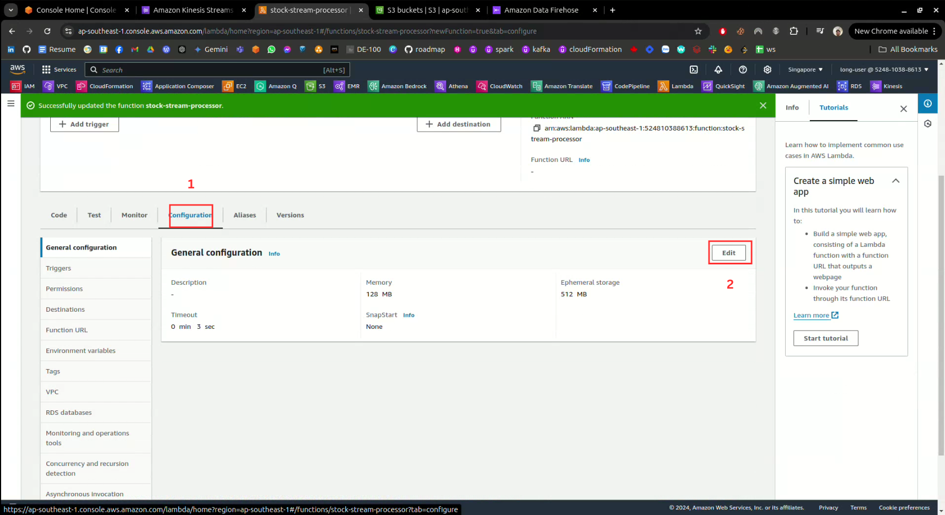Copy the function ARN icon
Image resolution: width=945 pixels, height=515 pixels.
click(536, 128)
